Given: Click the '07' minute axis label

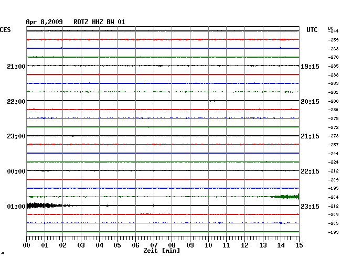Looking at the screenshot, I should [x=154, y=245].
